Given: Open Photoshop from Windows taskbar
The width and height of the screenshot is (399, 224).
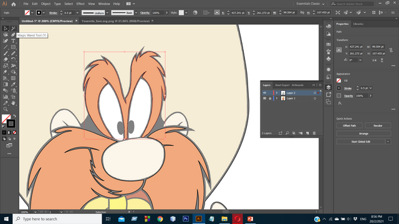Looking at the screenshot, I should [186, 218].
